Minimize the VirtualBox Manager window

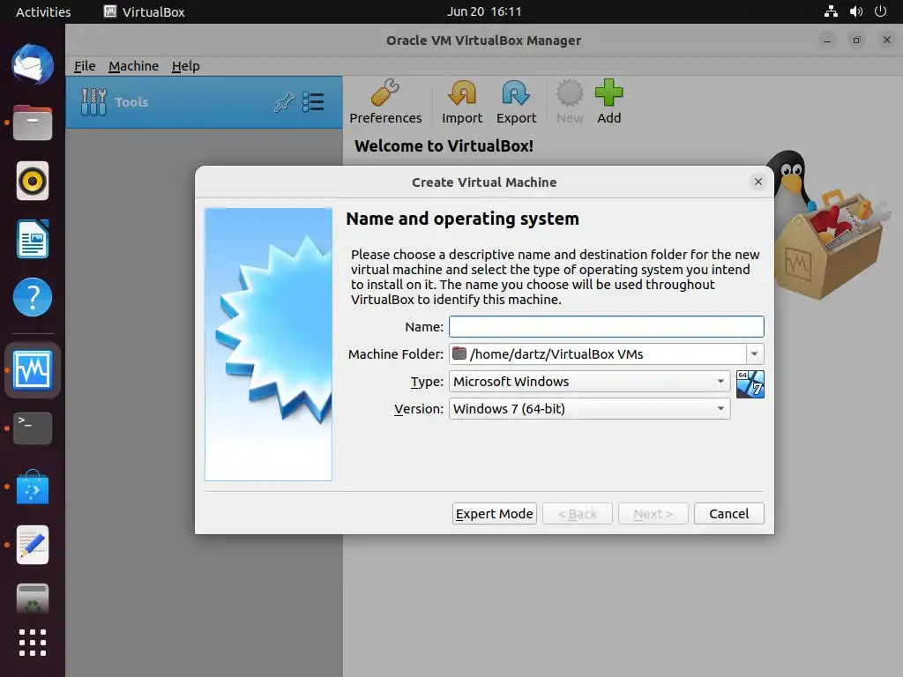[827, 40]
